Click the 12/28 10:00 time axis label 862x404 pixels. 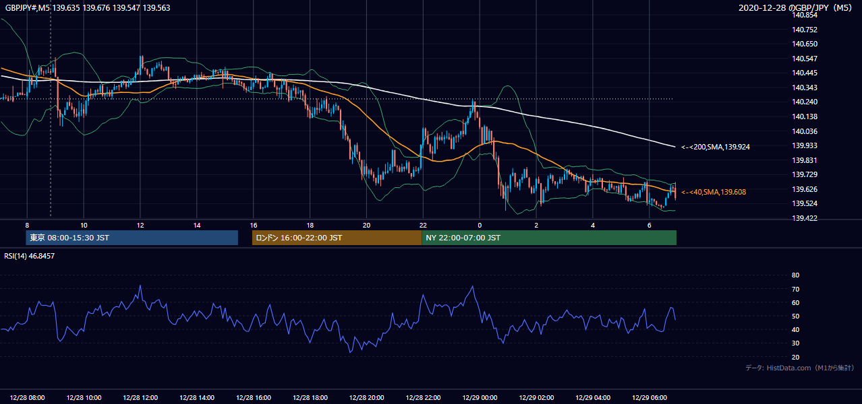(x=84, y=398)
